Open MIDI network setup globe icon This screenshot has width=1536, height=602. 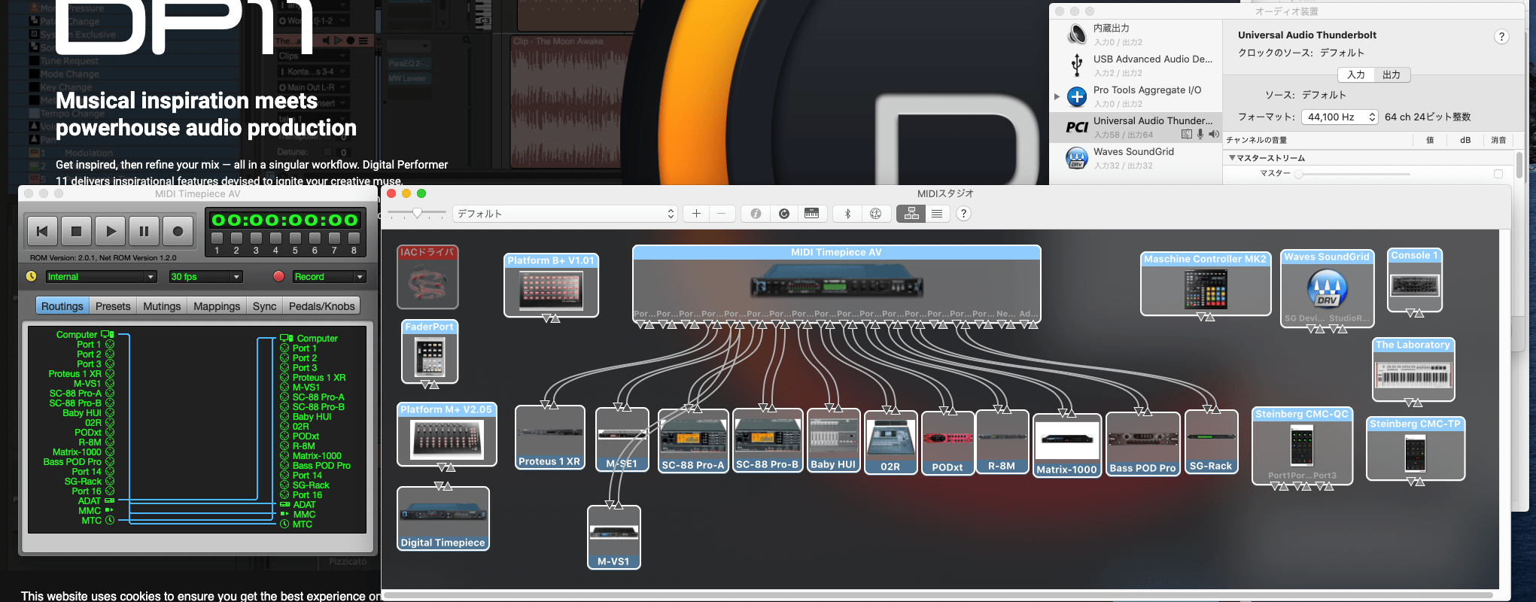(x=875, y=214)
